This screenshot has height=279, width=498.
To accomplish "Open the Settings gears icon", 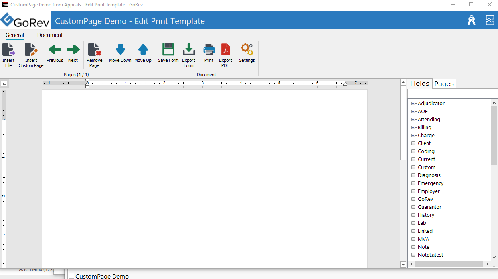I will pyautogui.click(x=247, y=50).
